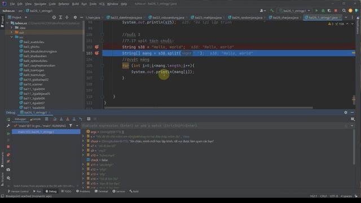Collapse the src folder in project tree

(x=12, y=37)
